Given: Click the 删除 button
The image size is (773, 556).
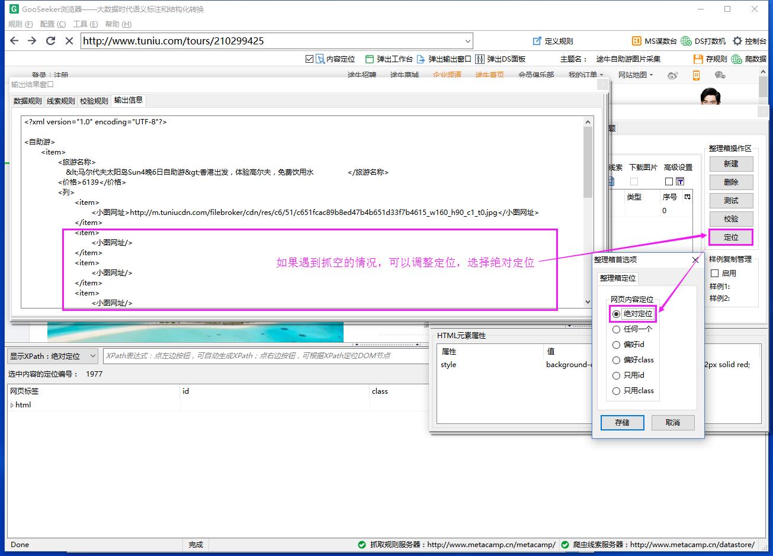Looking at the screenshot, I should click(731, 182).
